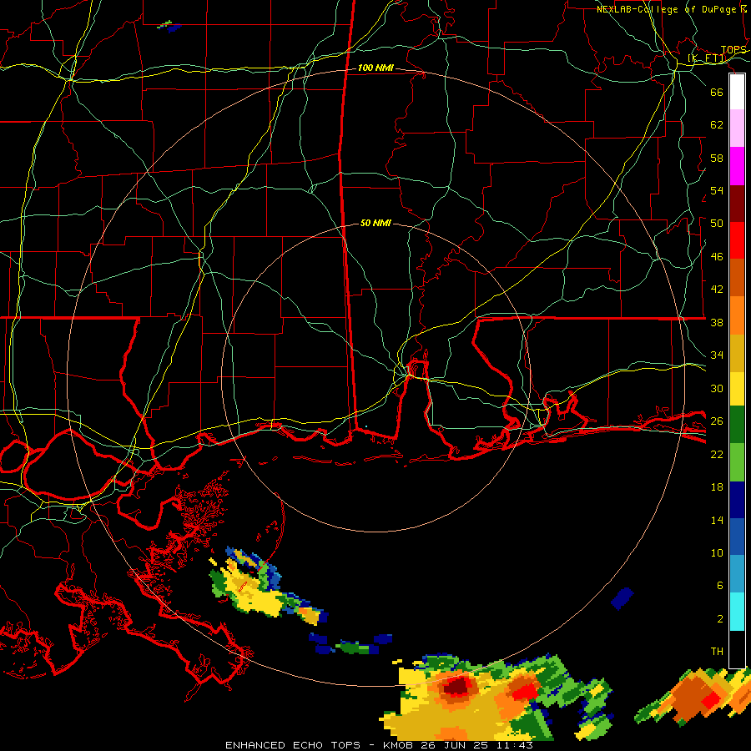Select the dark green legend swatch
751x751 pixels.
737,425
